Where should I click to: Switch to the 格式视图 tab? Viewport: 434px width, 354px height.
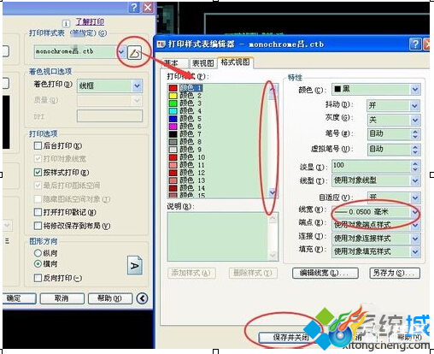tap(235, 62)
